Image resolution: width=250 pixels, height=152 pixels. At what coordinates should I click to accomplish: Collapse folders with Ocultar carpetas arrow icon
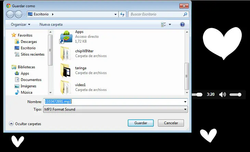coord(11,124)
